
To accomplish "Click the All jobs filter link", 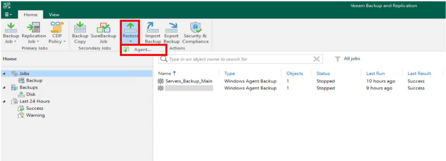I will [352, 59].
